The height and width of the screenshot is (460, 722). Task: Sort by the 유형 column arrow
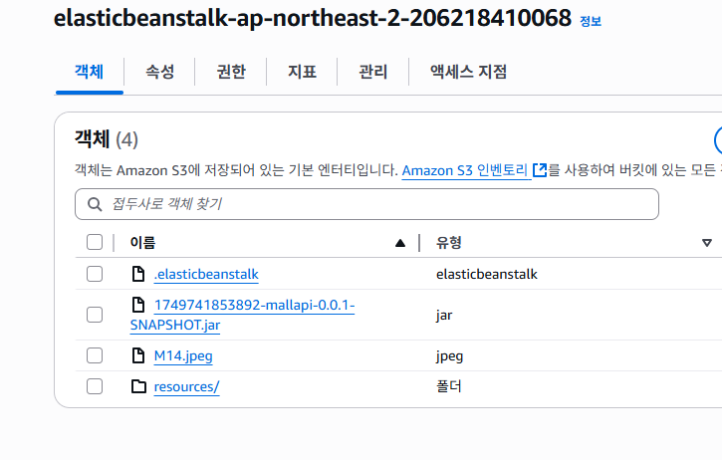point(707,242)
